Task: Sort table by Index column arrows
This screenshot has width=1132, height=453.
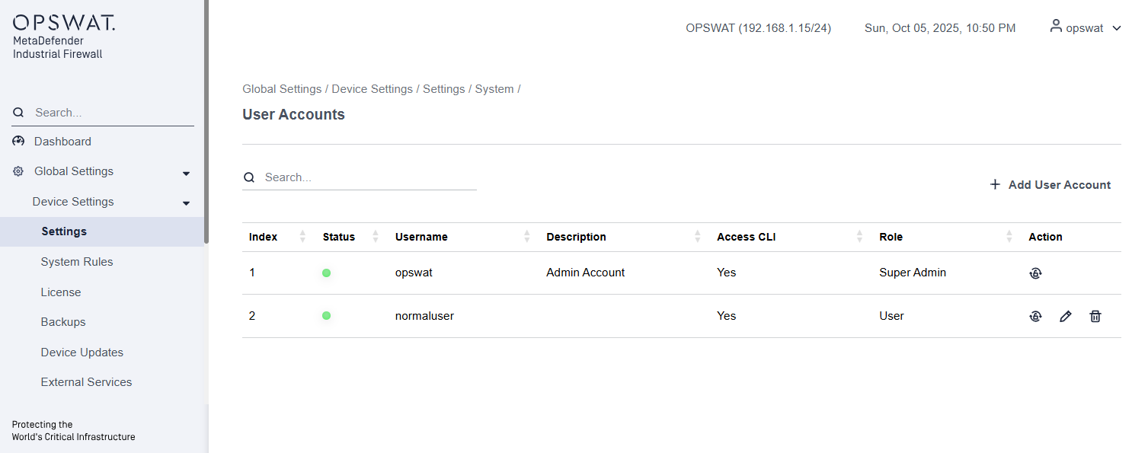Action: click(x=302, y=237)
